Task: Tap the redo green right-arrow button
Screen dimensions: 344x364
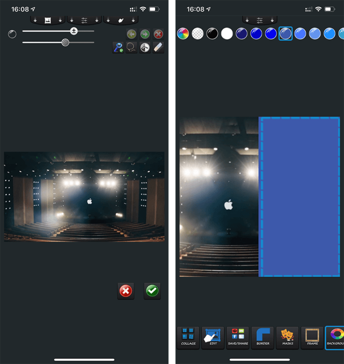Action: (145, 34)
